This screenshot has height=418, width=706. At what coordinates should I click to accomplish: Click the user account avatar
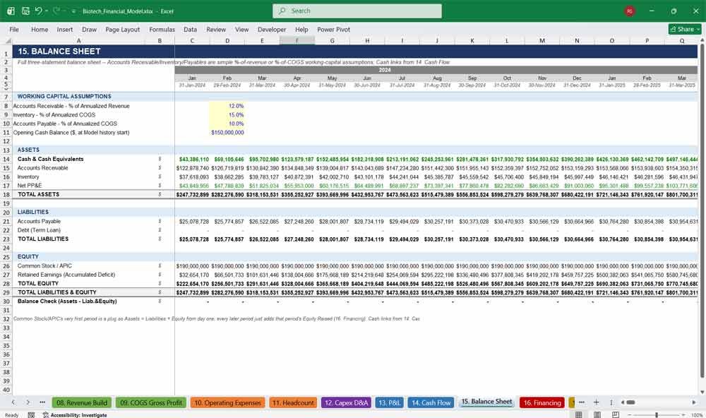(630, 11)
